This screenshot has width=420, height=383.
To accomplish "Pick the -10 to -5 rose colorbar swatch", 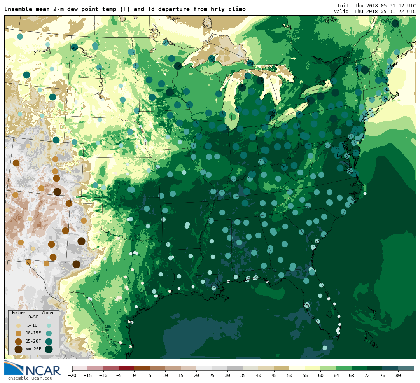I will pos(111,368).
